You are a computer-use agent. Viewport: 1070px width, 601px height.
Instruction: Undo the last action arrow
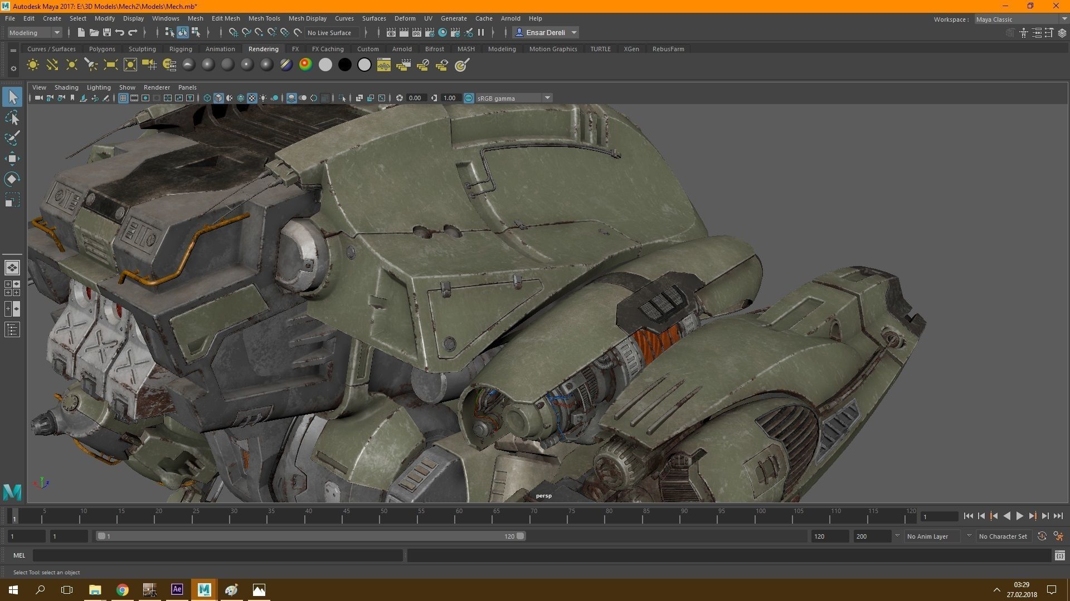click(120, 33)
